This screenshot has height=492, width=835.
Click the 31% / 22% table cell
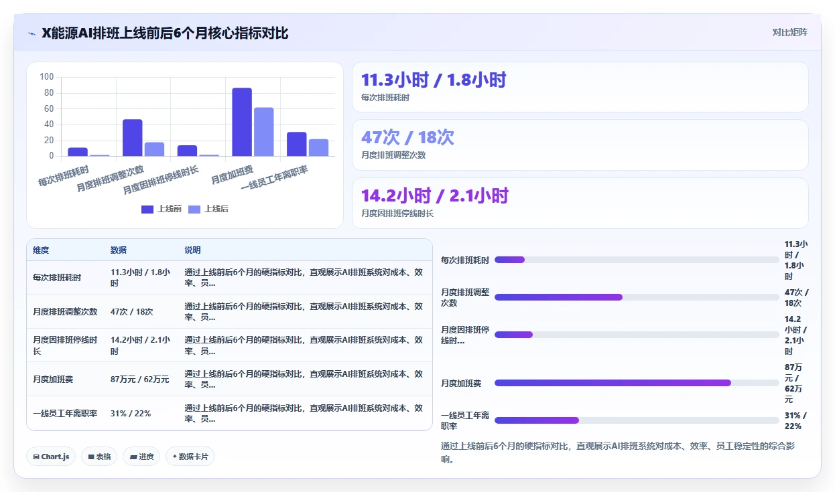(x=131, y=414)
